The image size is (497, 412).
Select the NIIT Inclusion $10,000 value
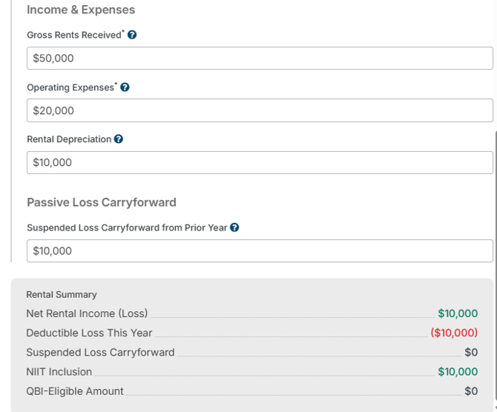point(458,372)
